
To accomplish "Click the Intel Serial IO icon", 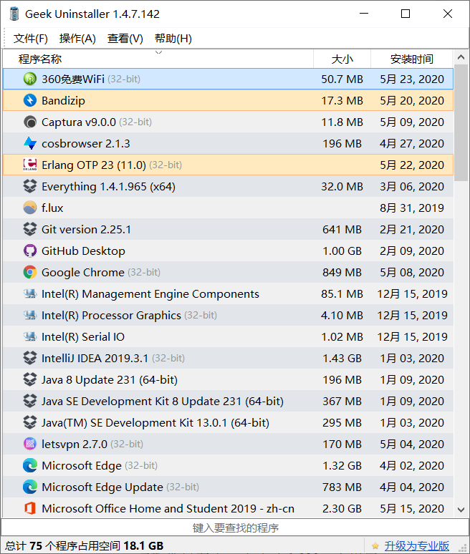I will pos(30,336).
